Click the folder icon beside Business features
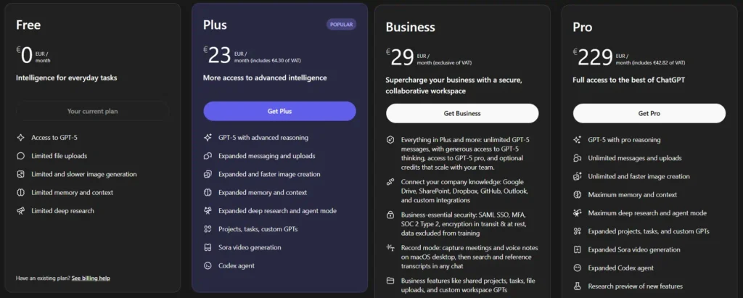Image resolution: width=743 pixels, height=298 pixels. 390,280
